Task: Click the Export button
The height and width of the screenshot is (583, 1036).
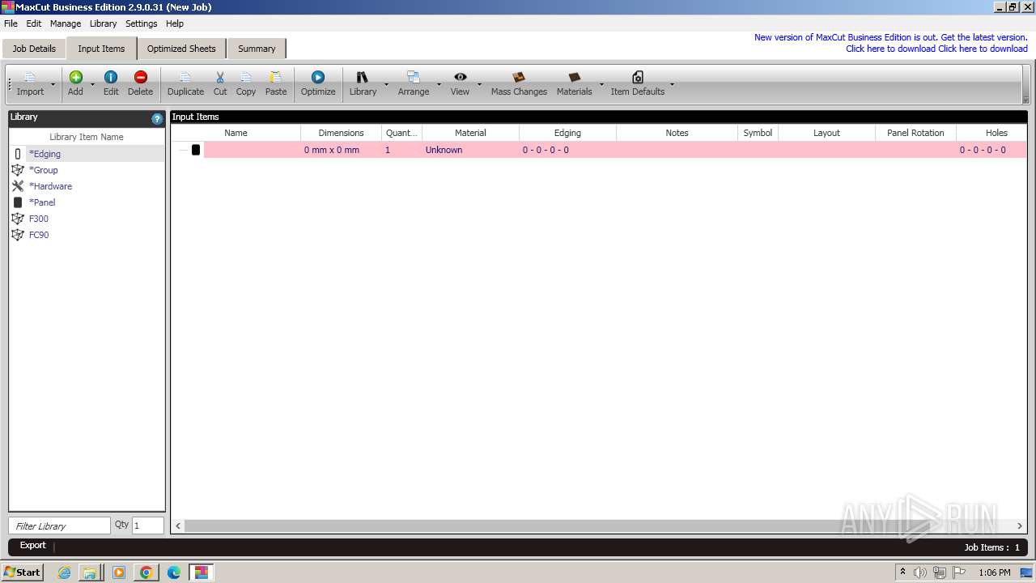Action: point(33,546)
